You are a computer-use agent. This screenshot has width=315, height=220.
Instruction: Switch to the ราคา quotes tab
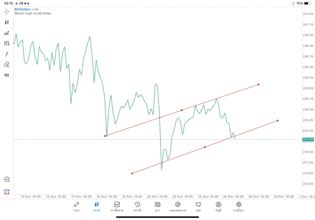pos(76,206)
